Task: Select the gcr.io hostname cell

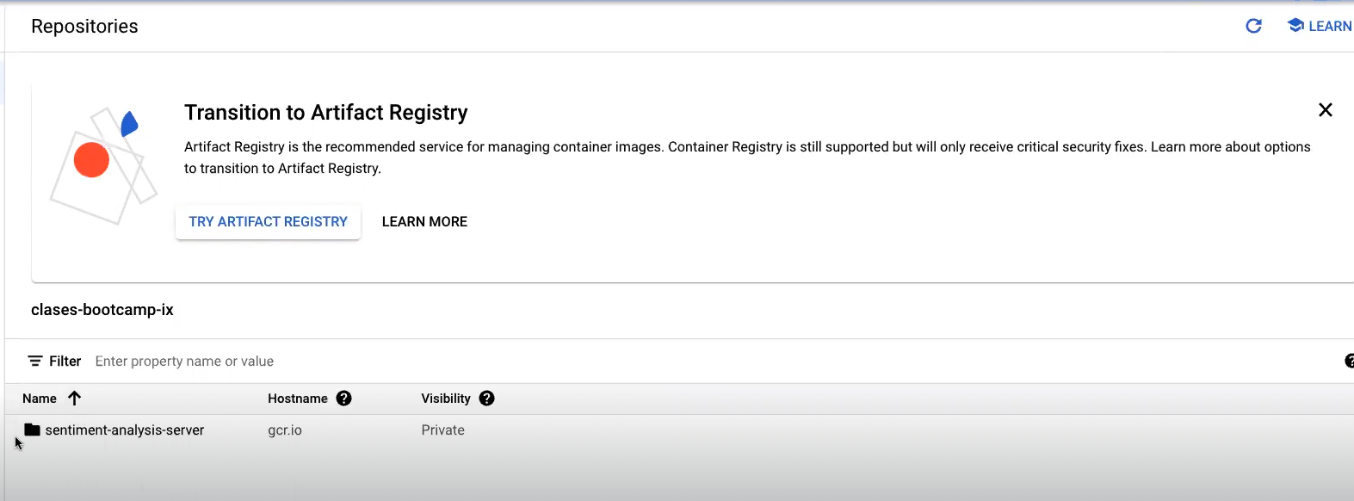Action: 285,430
